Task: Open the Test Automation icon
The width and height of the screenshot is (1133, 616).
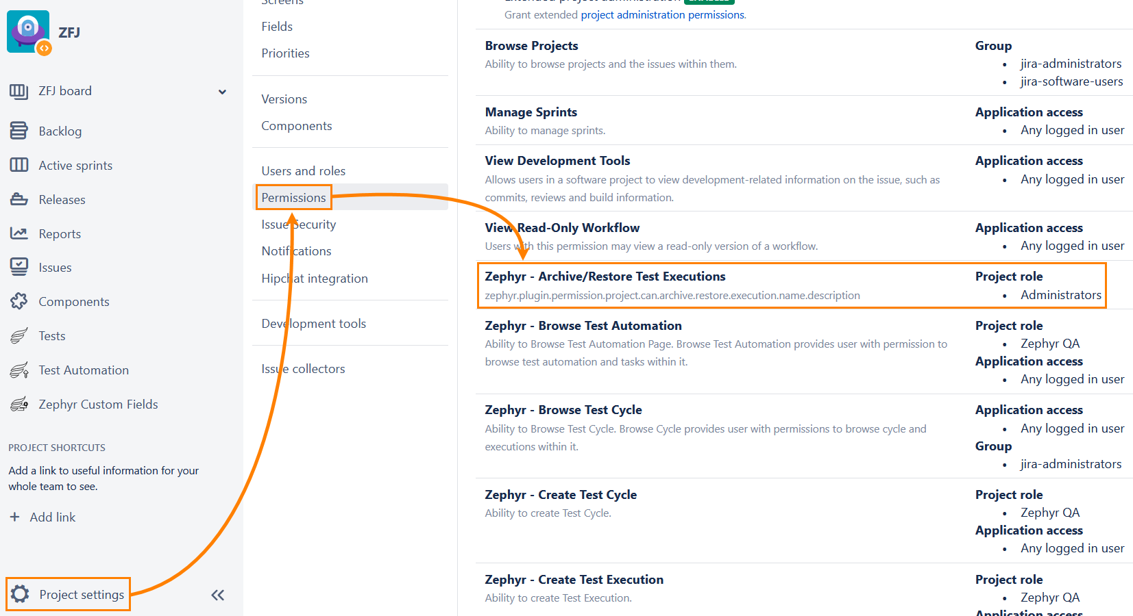Action: [x=20, y=370]
